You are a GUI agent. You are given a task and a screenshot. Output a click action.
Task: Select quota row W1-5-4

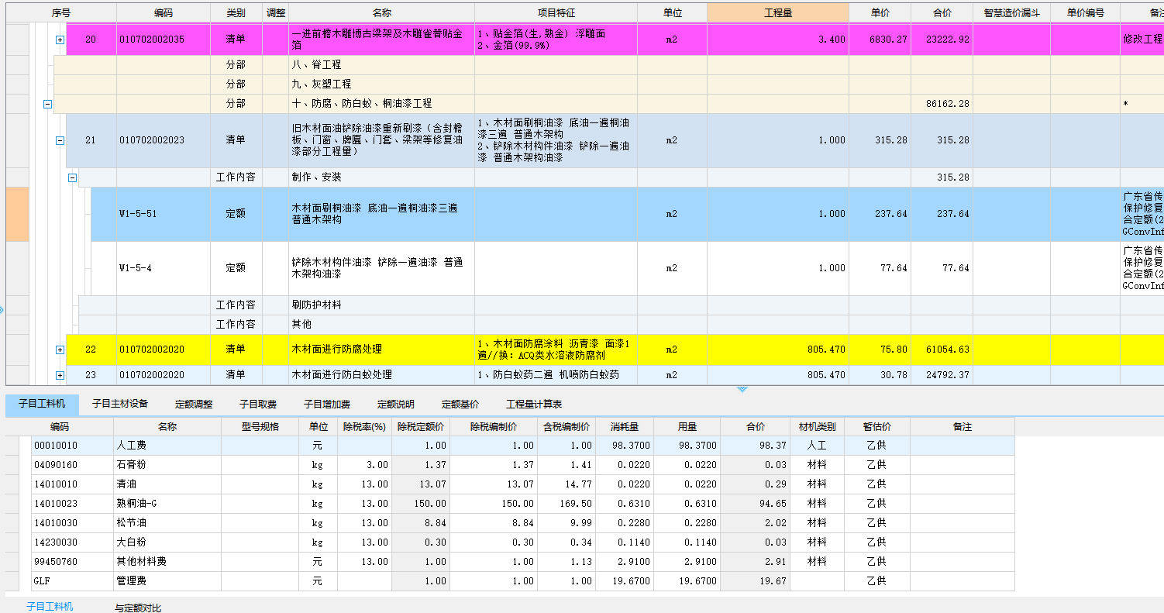628,268
